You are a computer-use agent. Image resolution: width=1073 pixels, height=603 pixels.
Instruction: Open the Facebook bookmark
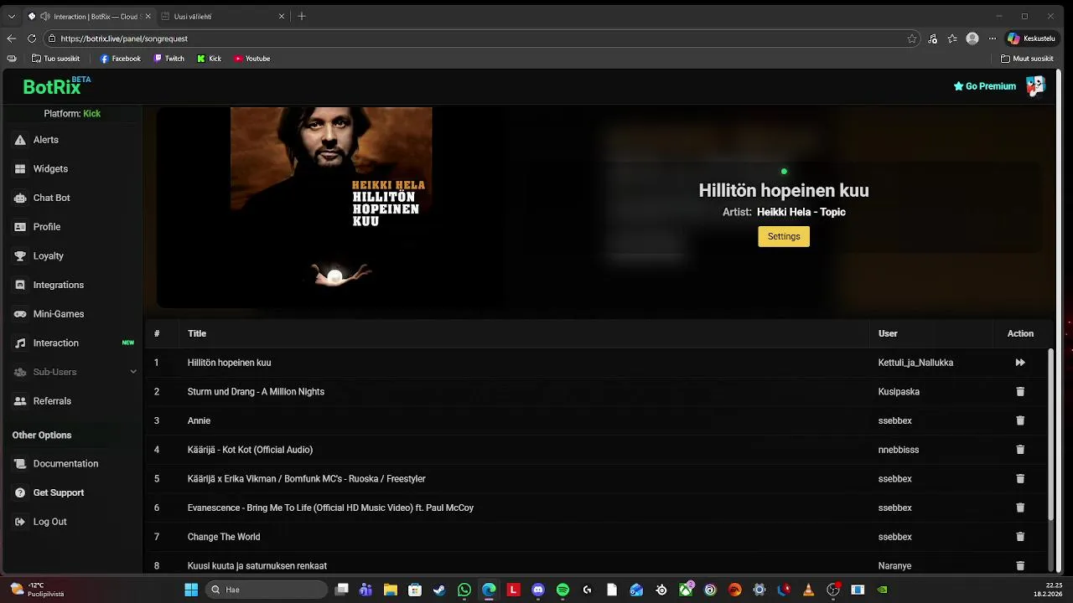[x=121, y=59]
